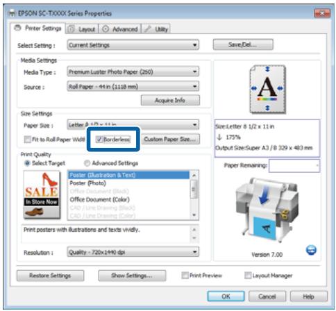336x311 pixels.
Task: Toggle the Borderless checkbox
Action: 99,139
